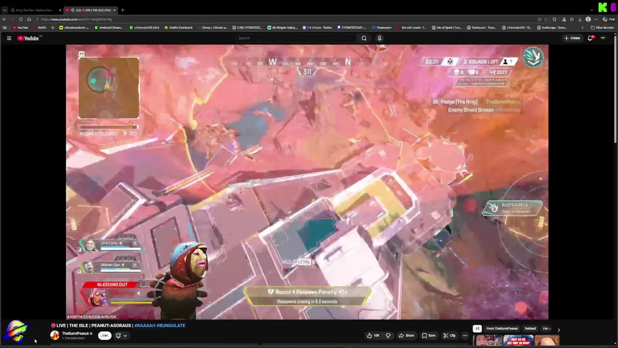Select the From TheBurntPeanut chip
The height and width of the screenshot is (348, 618).
(x=502, y=329)
